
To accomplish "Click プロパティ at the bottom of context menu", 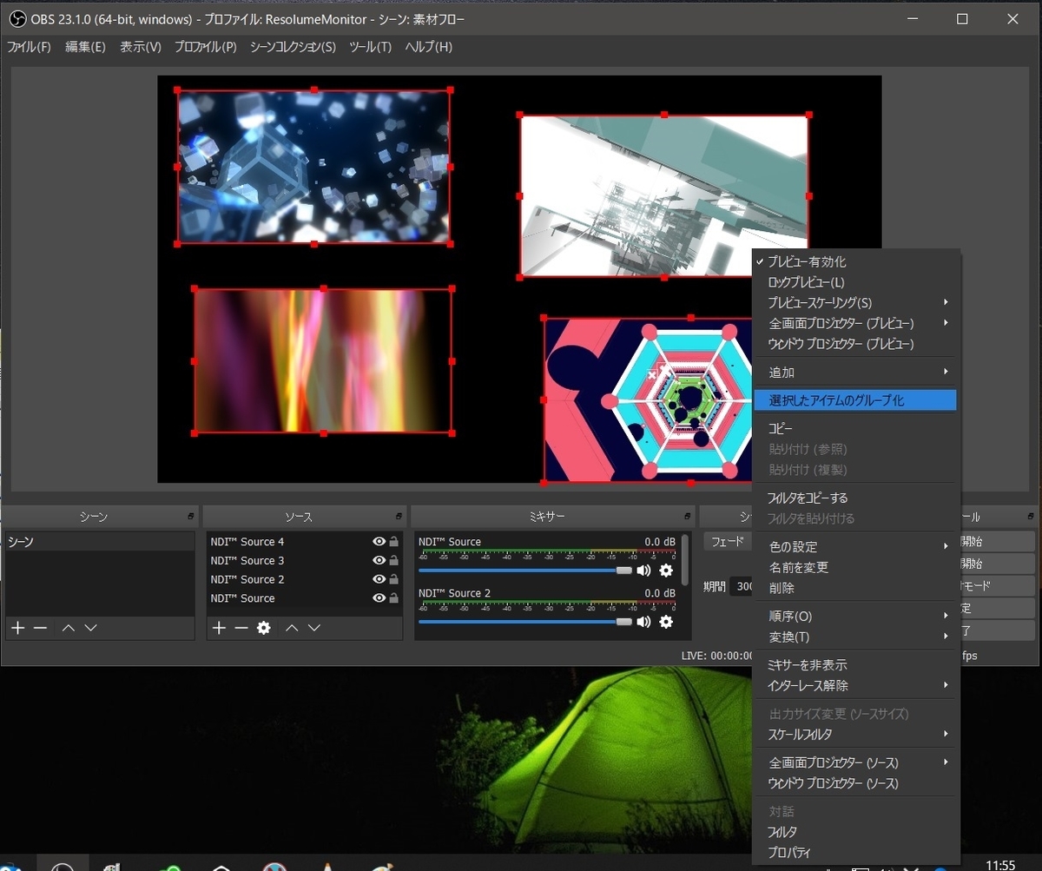I will pos(788,853).
